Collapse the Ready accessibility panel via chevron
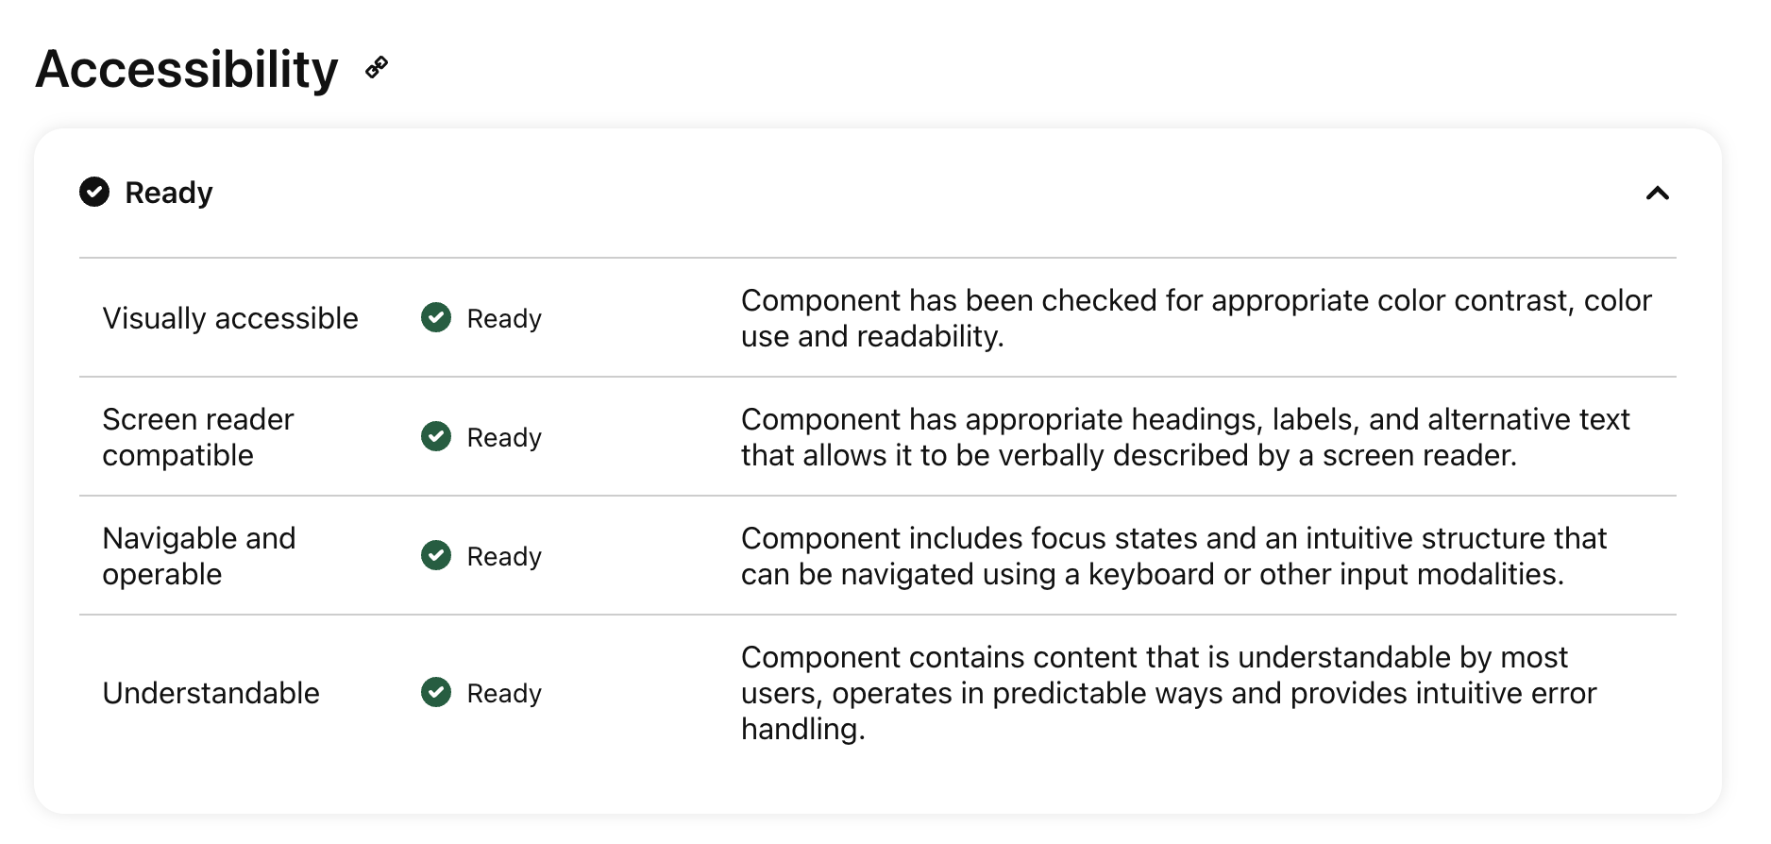Screen dimensions: 1771x844 [1658, 194]
